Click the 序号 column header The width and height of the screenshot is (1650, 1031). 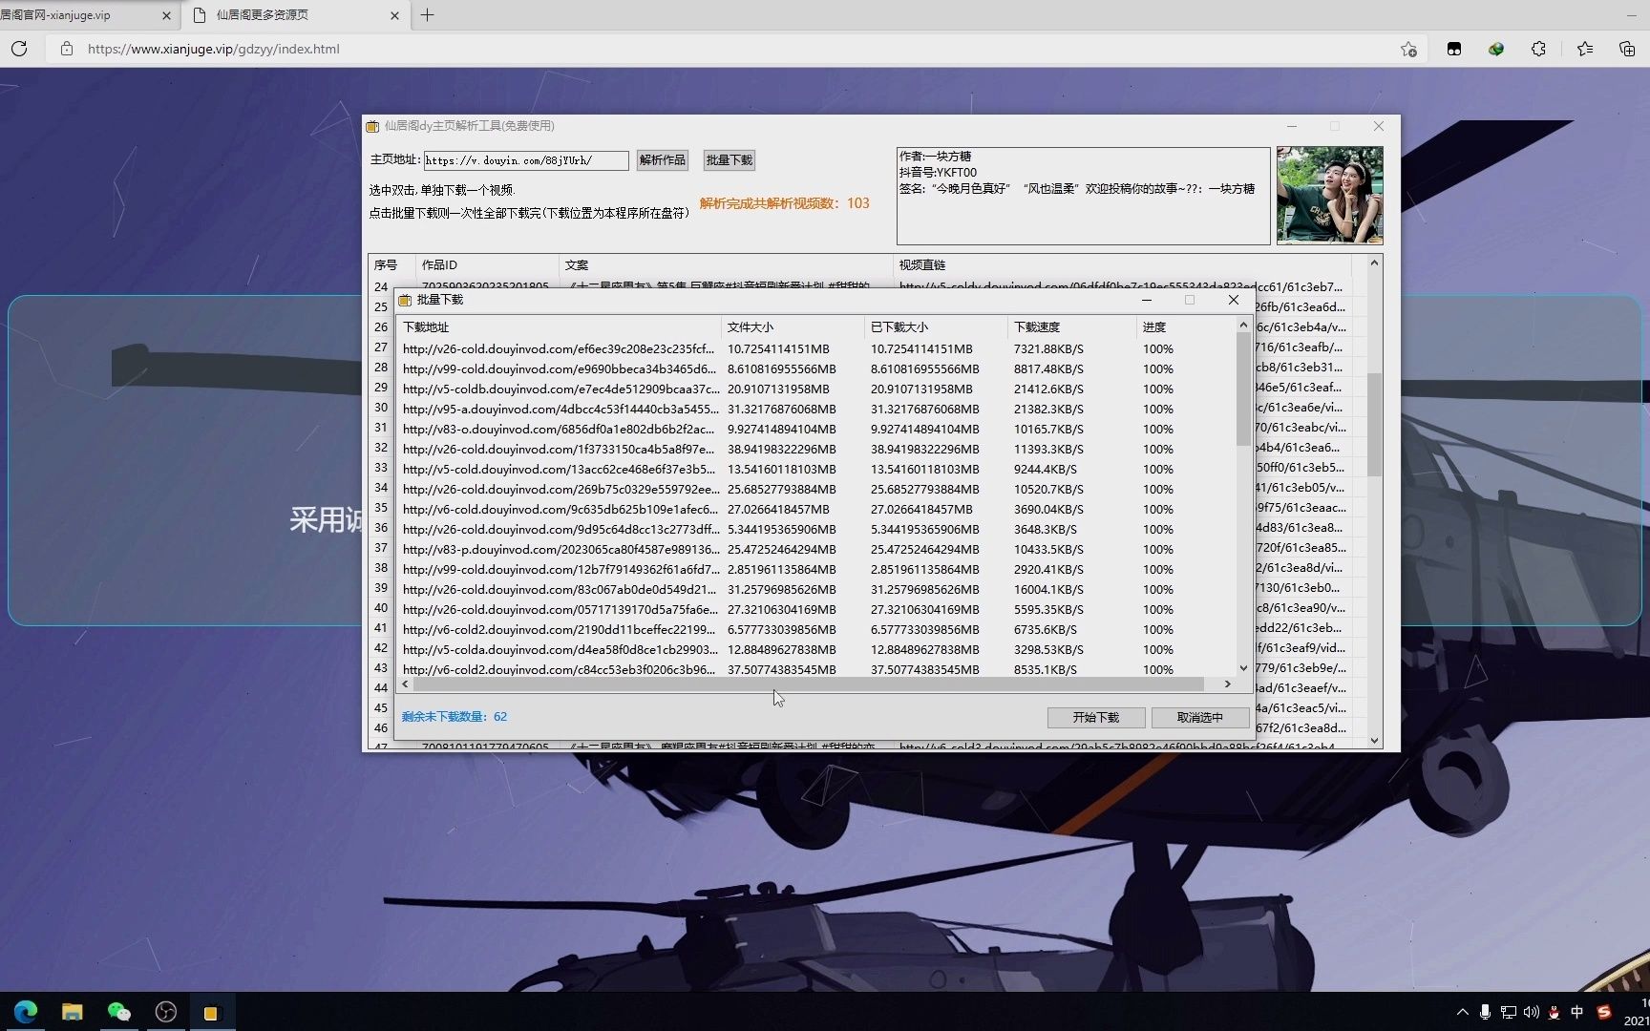(x=391, y=264)
